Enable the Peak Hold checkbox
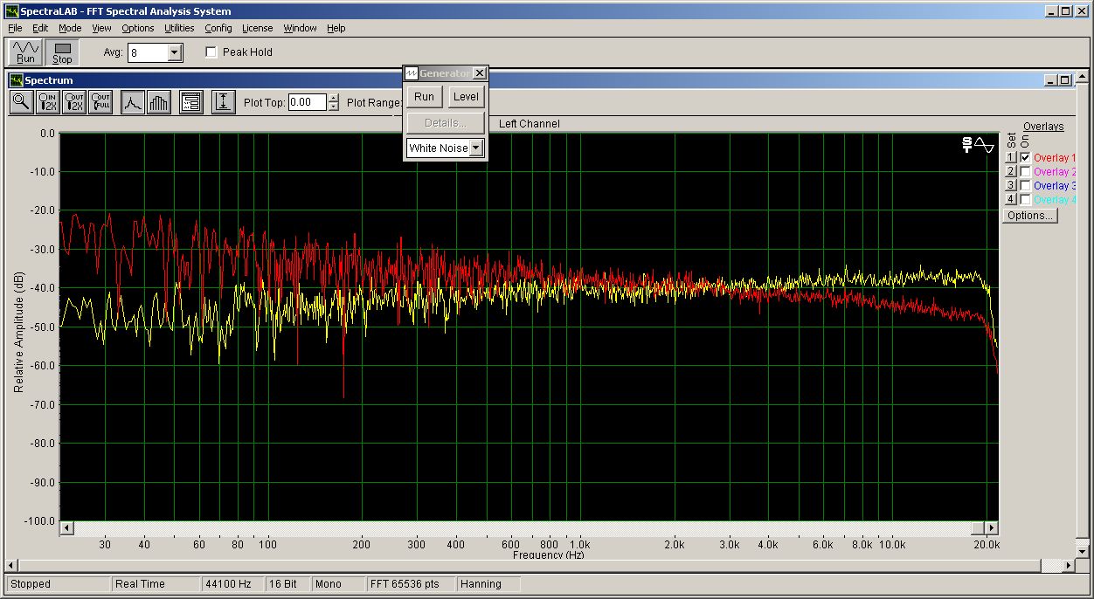 click(x=211, y=52)
